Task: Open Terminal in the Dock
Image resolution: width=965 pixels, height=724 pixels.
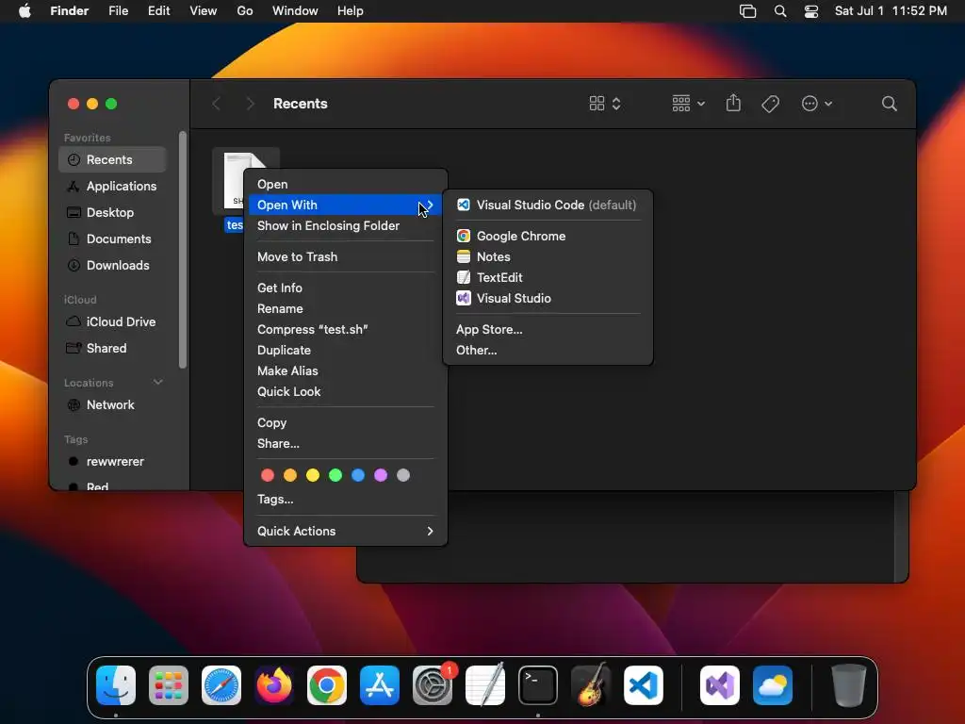Action: coord(538,685)
